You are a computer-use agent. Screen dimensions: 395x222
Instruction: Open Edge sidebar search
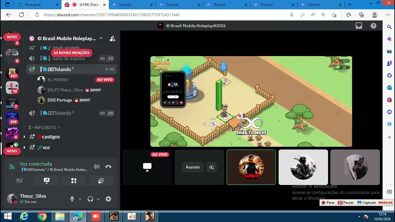click(389, 27)
